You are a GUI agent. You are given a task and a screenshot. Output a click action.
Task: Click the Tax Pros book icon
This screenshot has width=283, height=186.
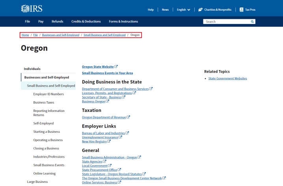point(241,9)
